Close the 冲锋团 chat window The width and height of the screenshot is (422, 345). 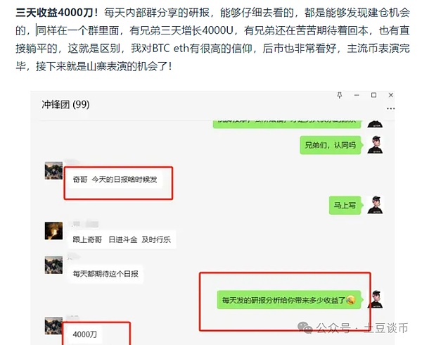[391, 95]
